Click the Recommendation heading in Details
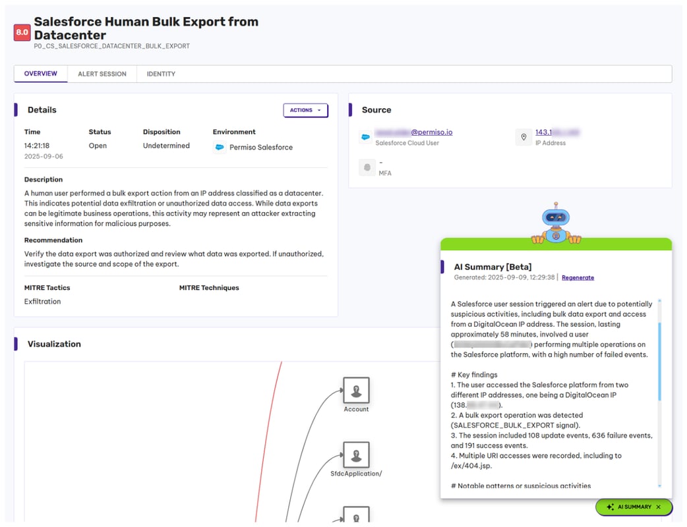 53,240
